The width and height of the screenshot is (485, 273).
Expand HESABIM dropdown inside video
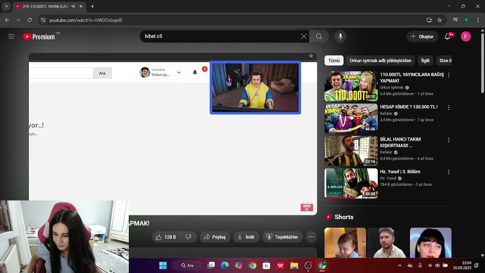click(179, 72)
